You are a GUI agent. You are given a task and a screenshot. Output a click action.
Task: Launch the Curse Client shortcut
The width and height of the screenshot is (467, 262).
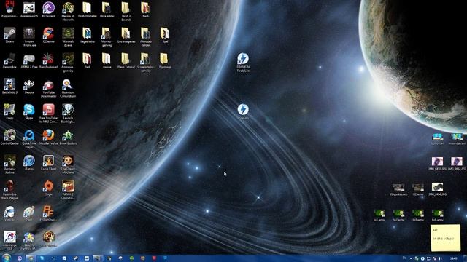coord(48,162)
